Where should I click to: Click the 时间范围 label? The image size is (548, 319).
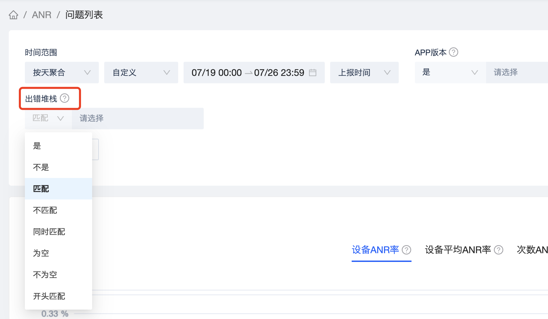(41, 52)
